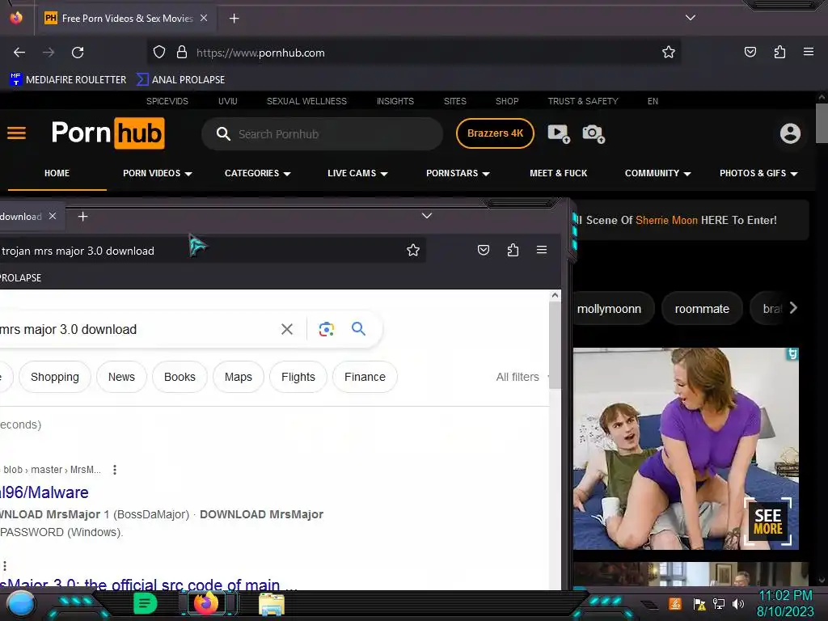Filter Google results by Finance
Image resolution: width=828 pixels, height=621 pixels.
(x=365, y=377)
